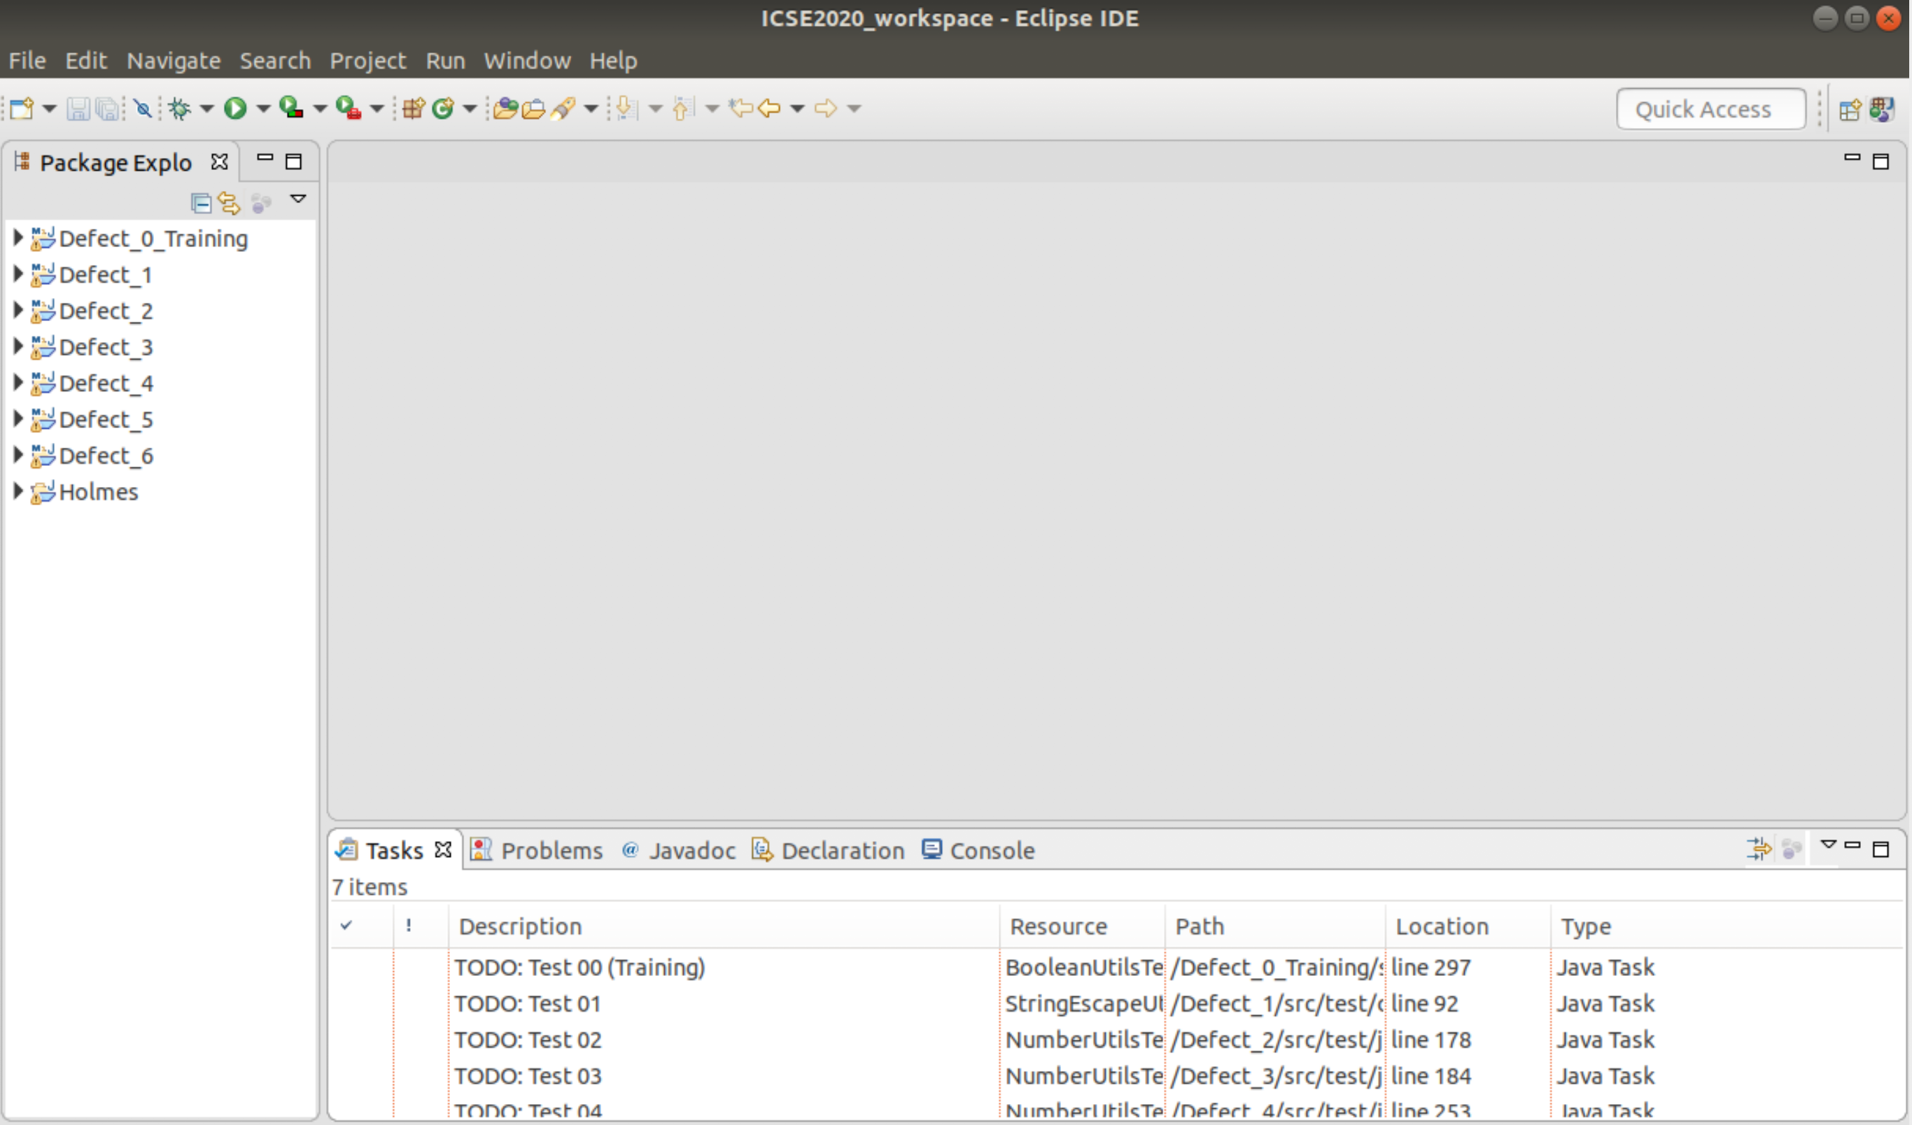1912x1125 pixels.
Task: Open the Run button dropdown arrow
Action: 263,108
